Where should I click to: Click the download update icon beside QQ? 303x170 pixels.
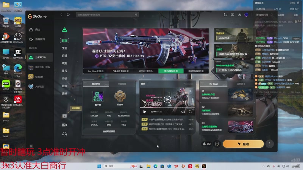click(217, 144)
